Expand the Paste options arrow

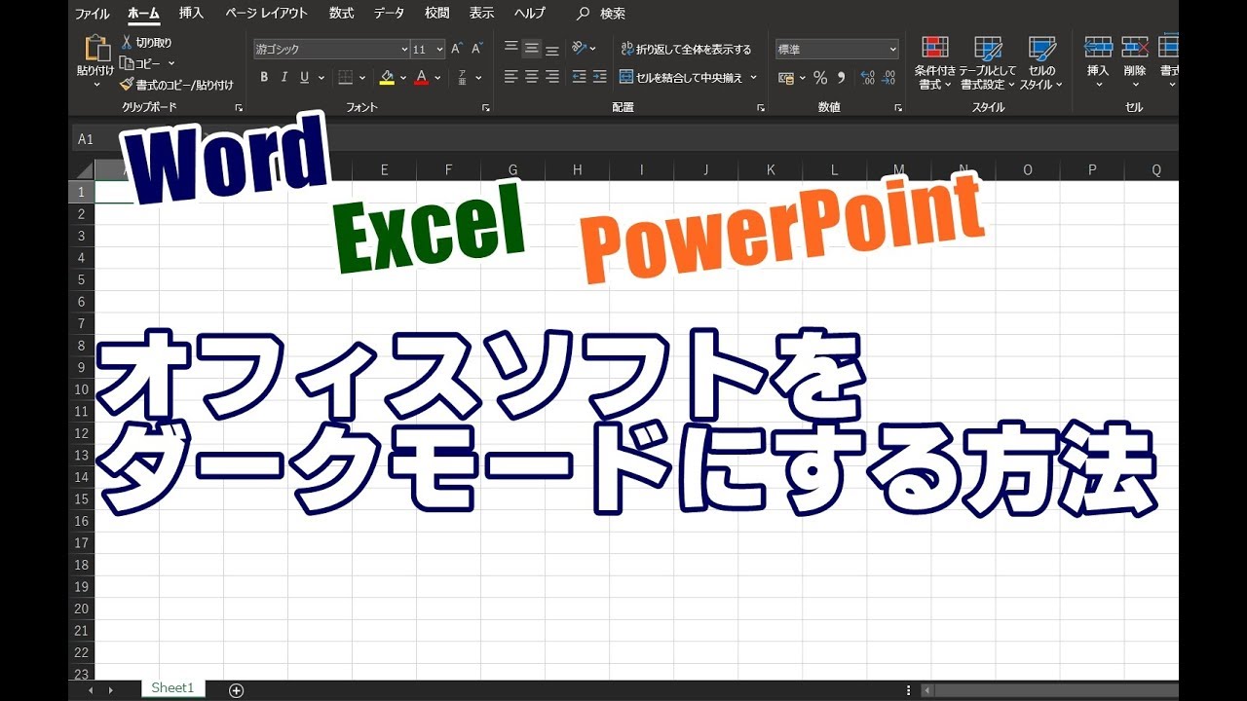96,85
